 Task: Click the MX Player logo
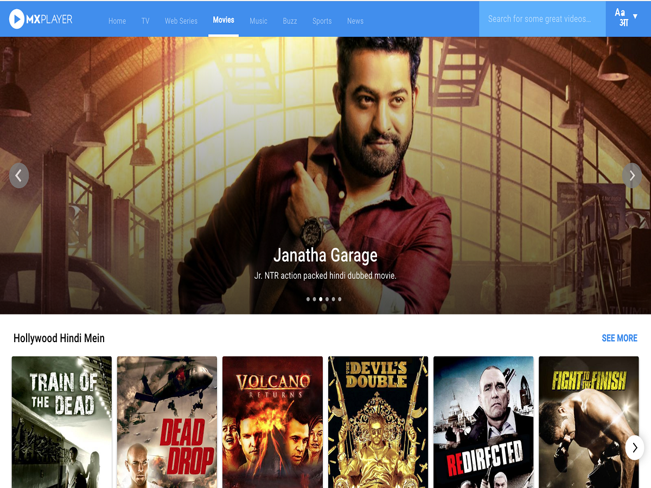click(41, 20)
